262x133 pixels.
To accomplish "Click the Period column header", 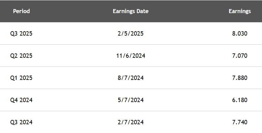I will [21, 11].
